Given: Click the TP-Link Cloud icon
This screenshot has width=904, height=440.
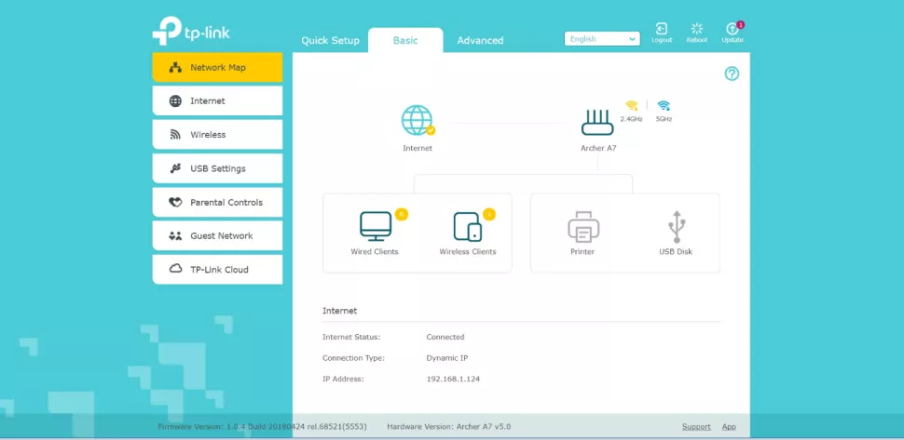Looking at the screenshot, I should pos(175,269).
